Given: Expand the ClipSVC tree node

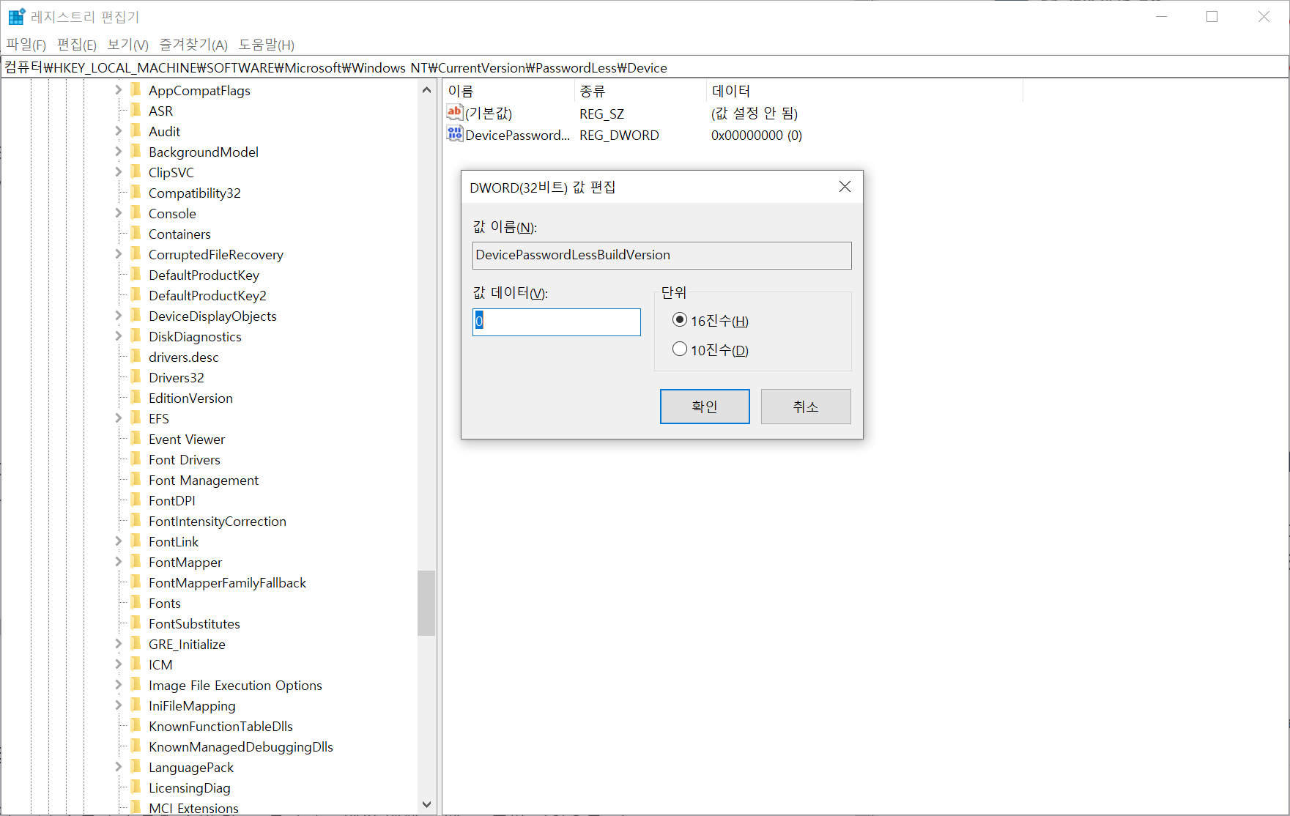Looking at the screenshot, I should click(x=119, y=172).
